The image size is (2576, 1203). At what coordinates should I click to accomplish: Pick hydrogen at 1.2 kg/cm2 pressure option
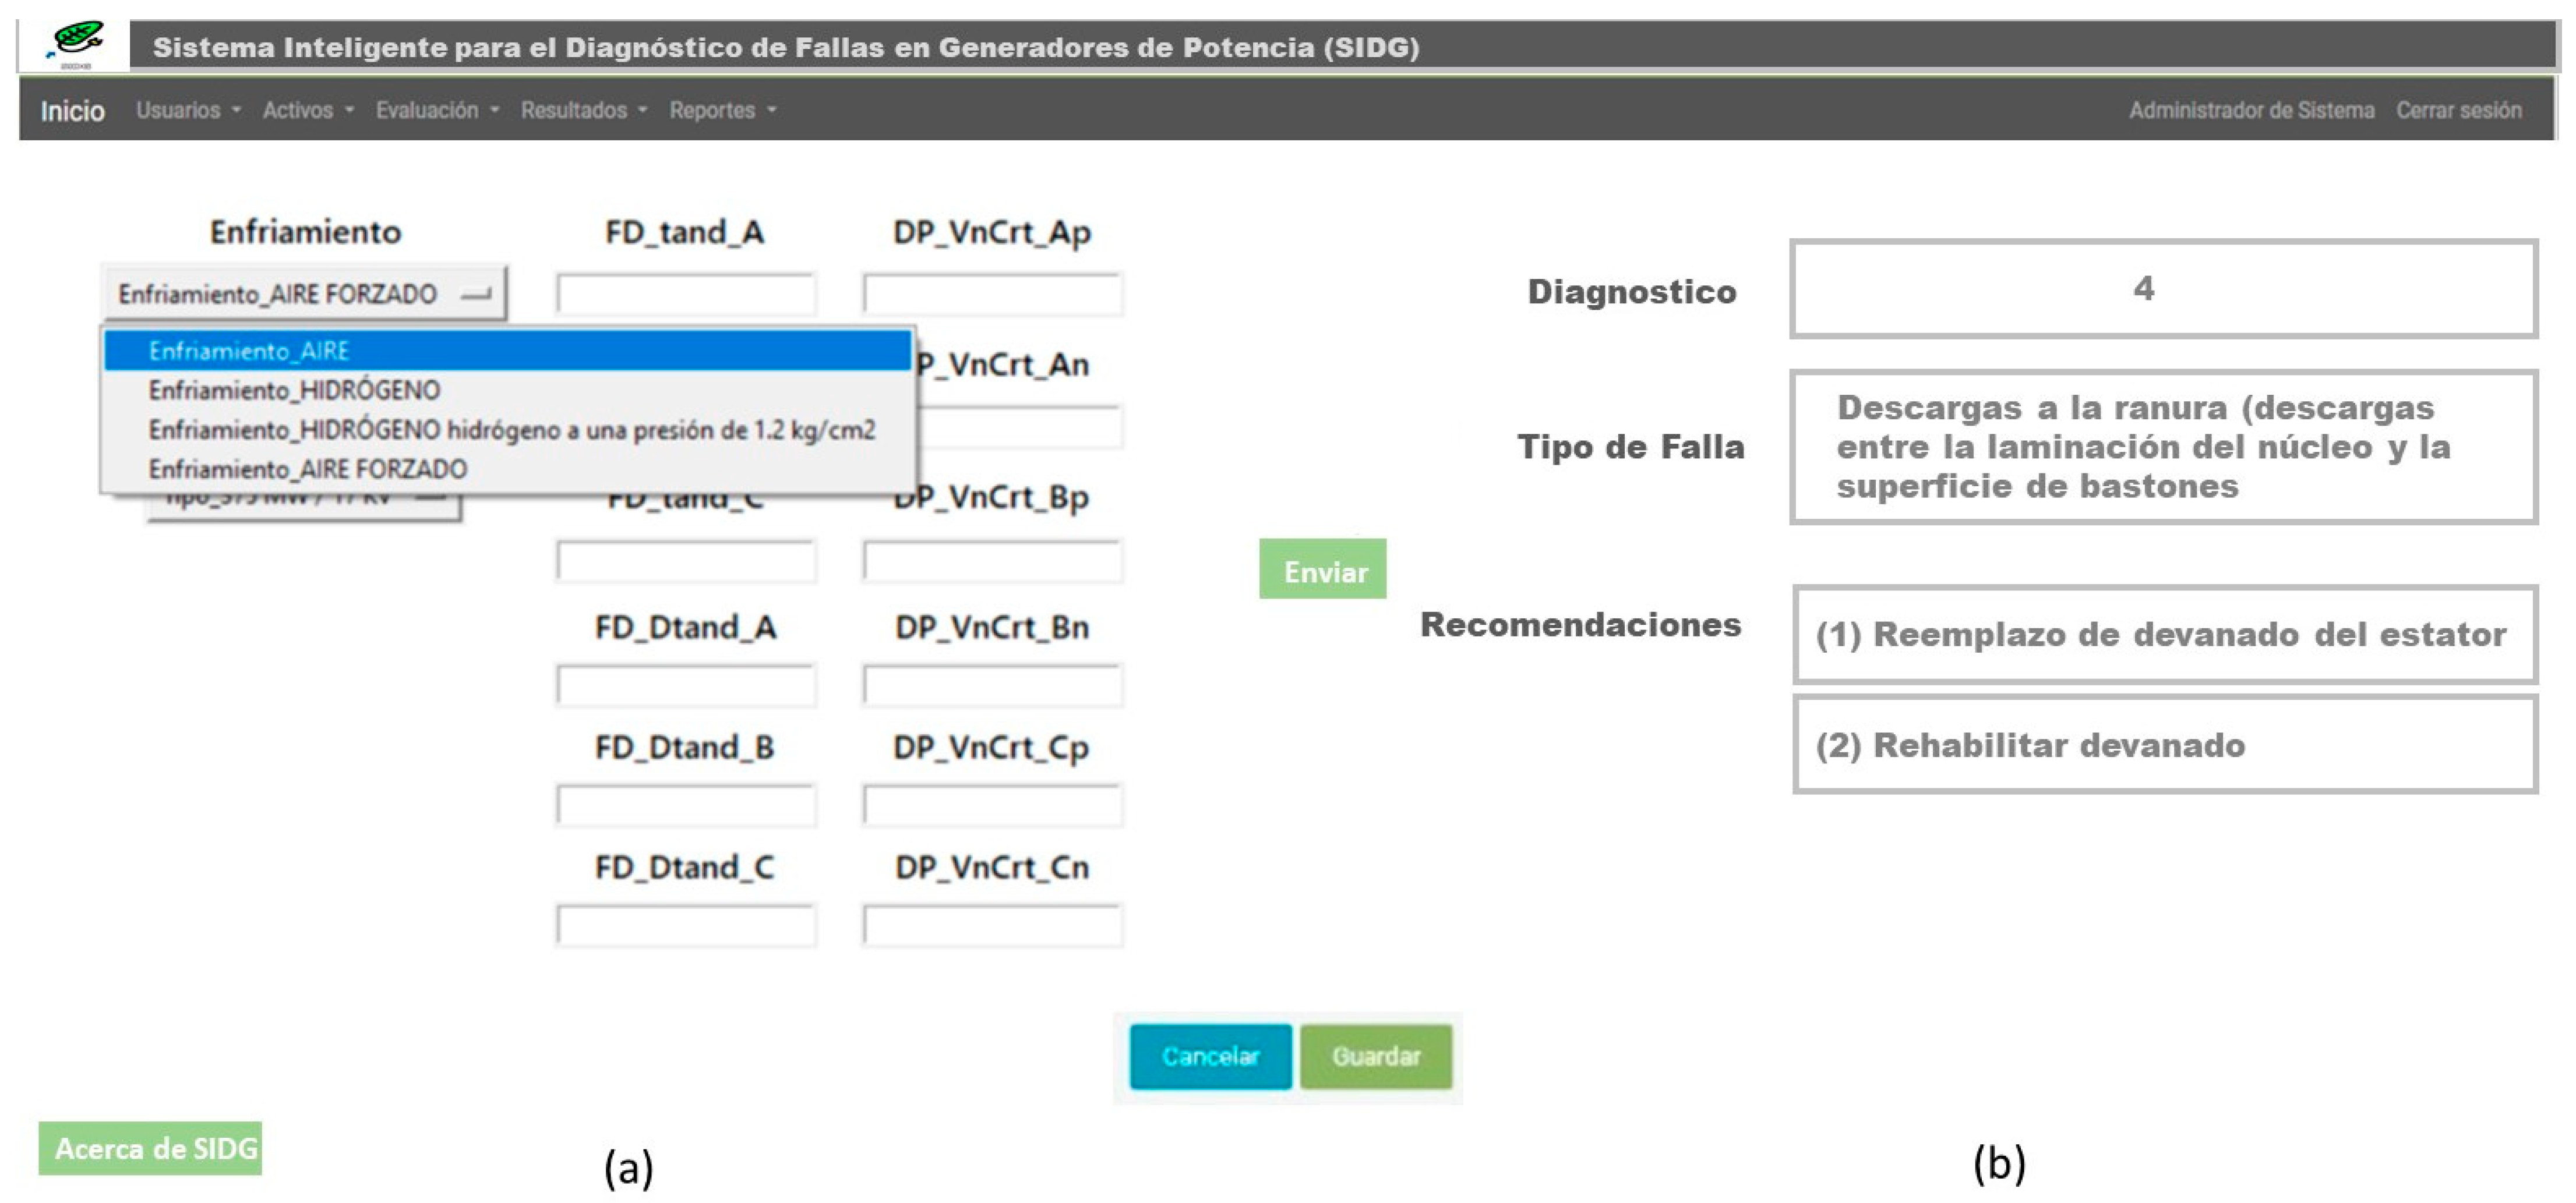tap(511, 431)
